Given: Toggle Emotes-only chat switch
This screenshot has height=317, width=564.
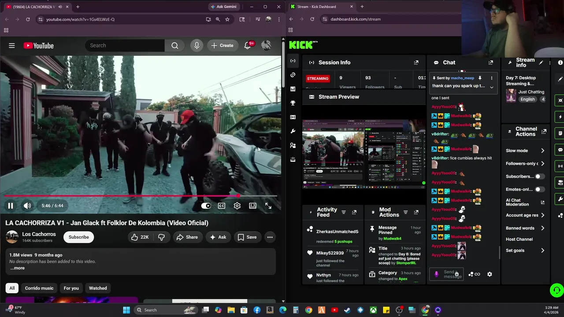Looking at the screenshot, I should click(540, 189).
